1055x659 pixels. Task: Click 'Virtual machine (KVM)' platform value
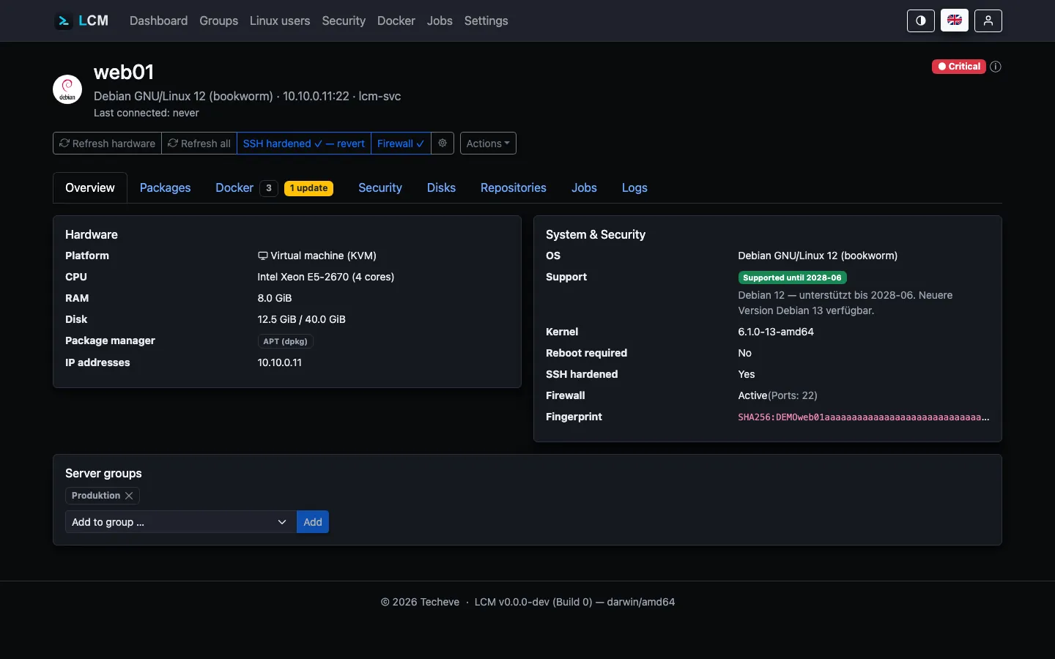[x=317, y=256]
